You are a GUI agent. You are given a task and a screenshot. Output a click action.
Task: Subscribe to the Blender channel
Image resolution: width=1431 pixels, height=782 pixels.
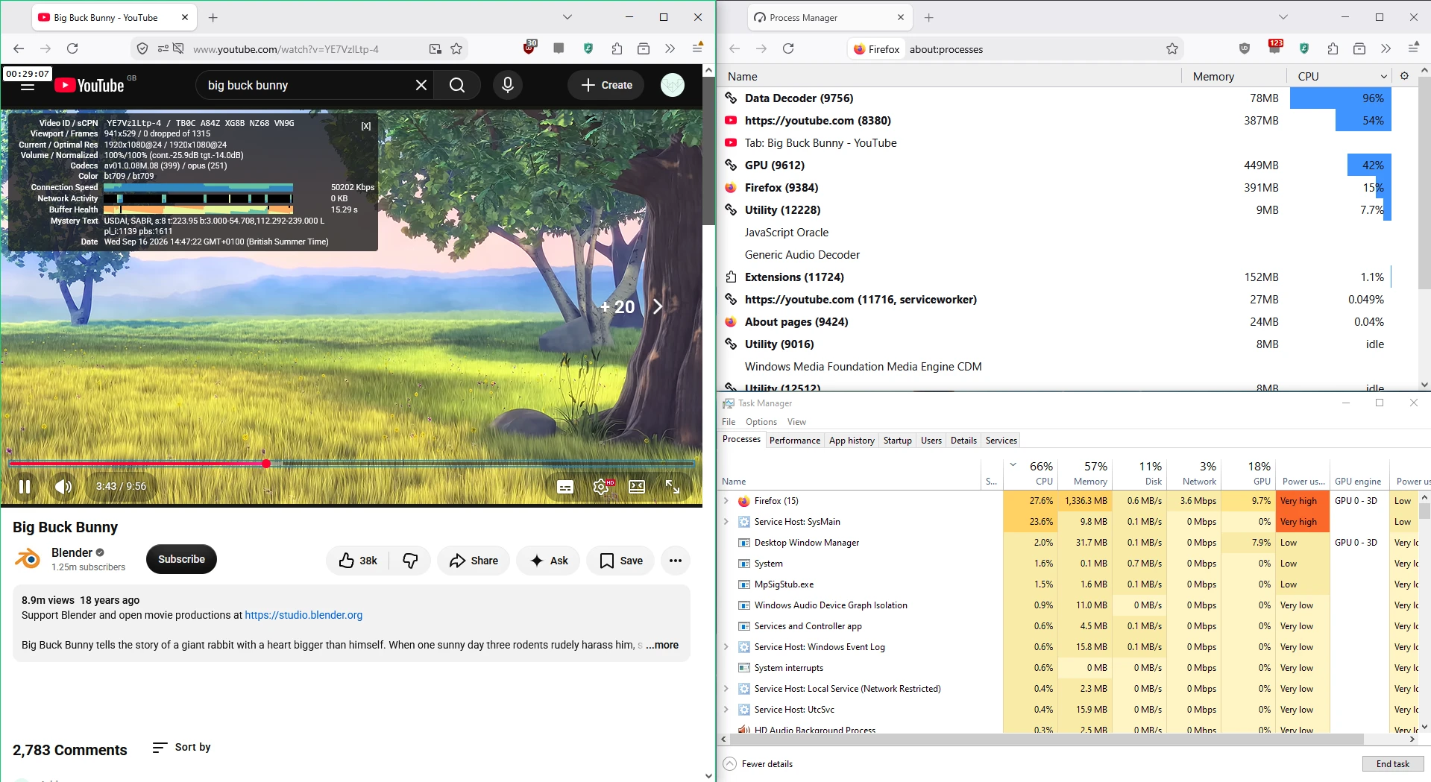[181, 559]
